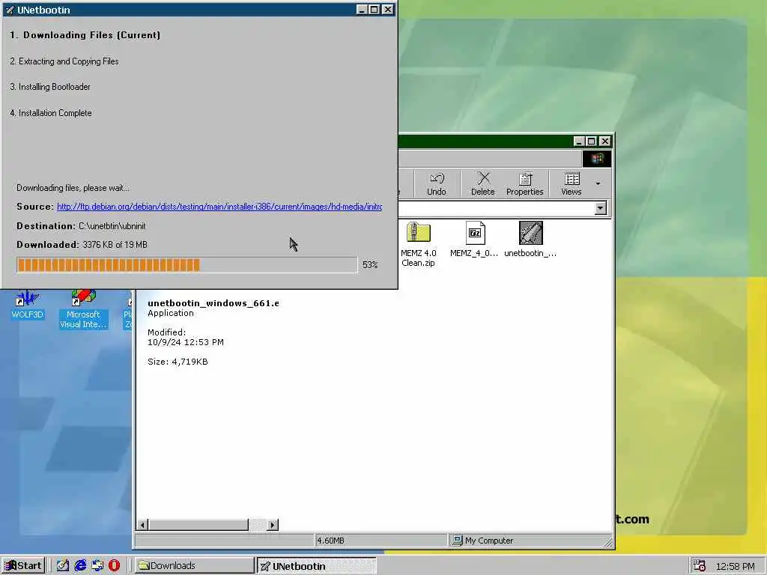Click the Views toolbar button in Downloads window

(x=571, y=184)
